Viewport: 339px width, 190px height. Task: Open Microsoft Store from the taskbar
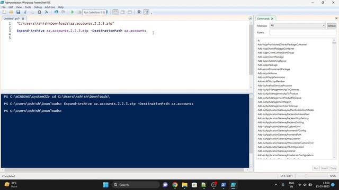[194, 185]
